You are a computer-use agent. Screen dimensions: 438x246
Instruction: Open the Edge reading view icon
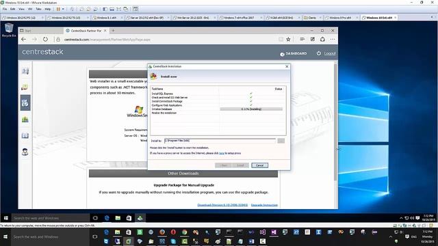tap(281, 40)
